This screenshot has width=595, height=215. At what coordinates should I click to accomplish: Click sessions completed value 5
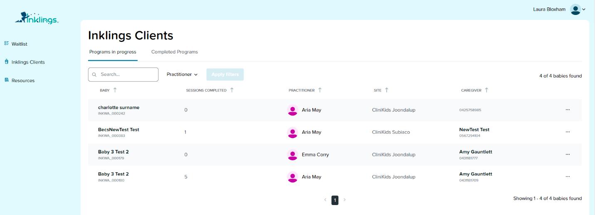(x=186, y=177)
